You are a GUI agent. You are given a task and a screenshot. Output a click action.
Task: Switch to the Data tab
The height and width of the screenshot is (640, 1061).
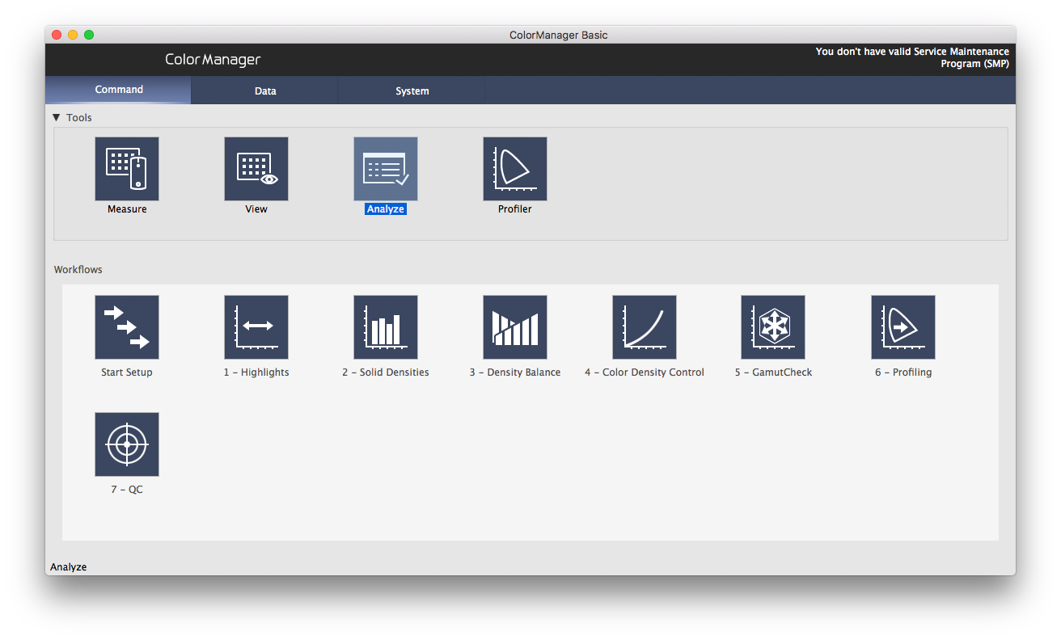pyautogui.click(x=265, y=91)
